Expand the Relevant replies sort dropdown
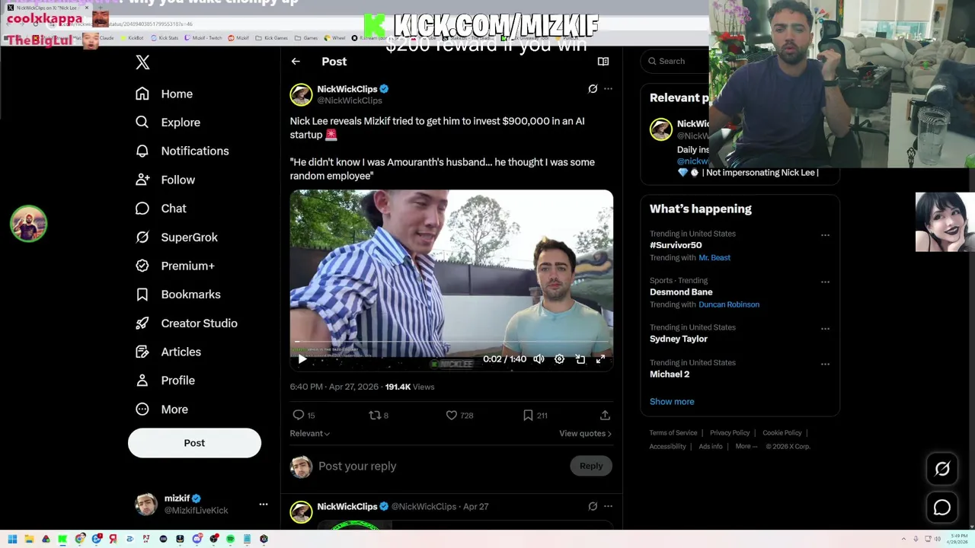 point(309,434)
